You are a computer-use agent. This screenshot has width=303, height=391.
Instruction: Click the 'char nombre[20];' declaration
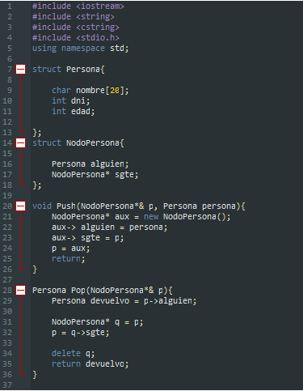pos(90,91)
